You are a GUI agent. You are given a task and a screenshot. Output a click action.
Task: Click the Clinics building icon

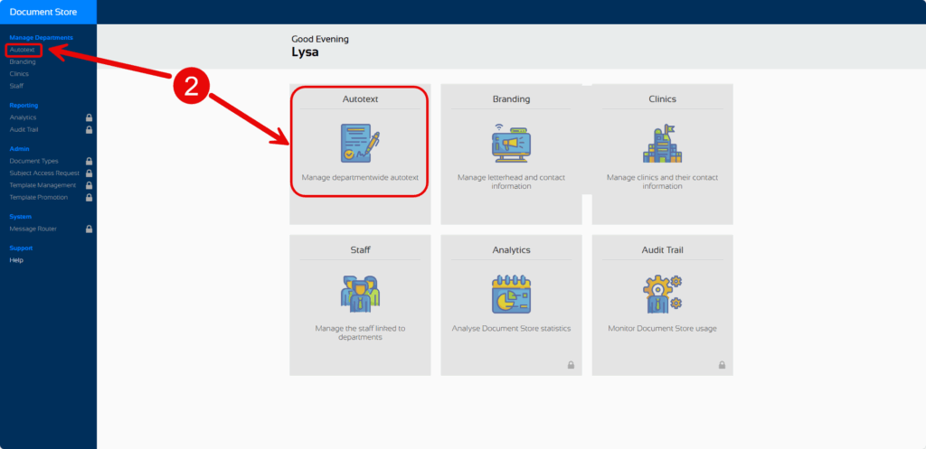pyautogui.click(x=662, y=144)
